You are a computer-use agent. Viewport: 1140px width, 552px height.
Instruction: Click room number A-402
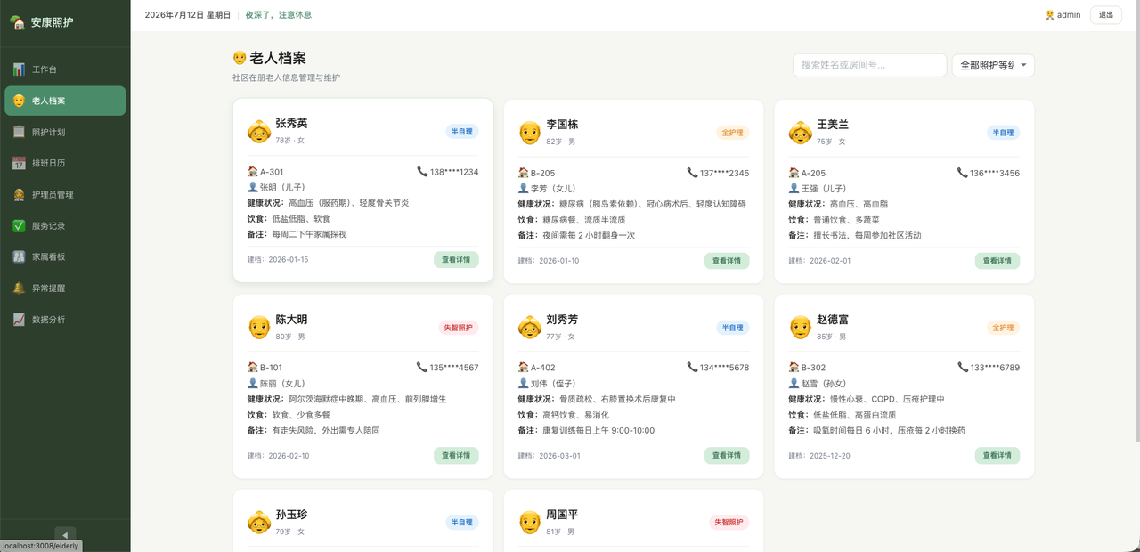click(543, 367)
